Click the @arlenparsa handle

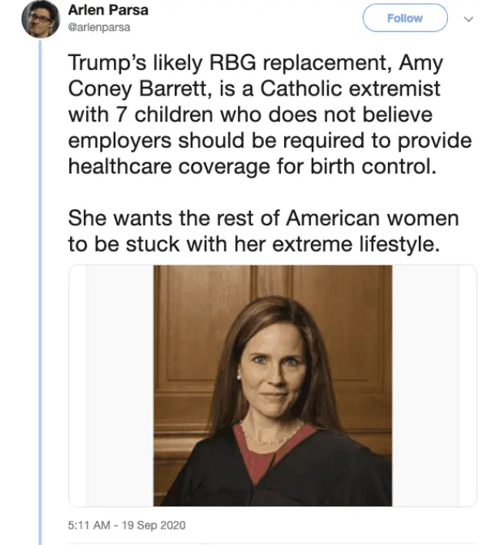[99, 26]
